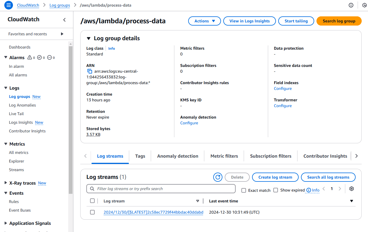
Task: Open log streams table settings gear
Action: coord(351,189)
